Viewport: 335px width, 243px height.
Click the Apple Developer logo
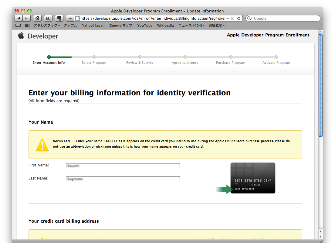pyautogui.click(x=38, y=36)
